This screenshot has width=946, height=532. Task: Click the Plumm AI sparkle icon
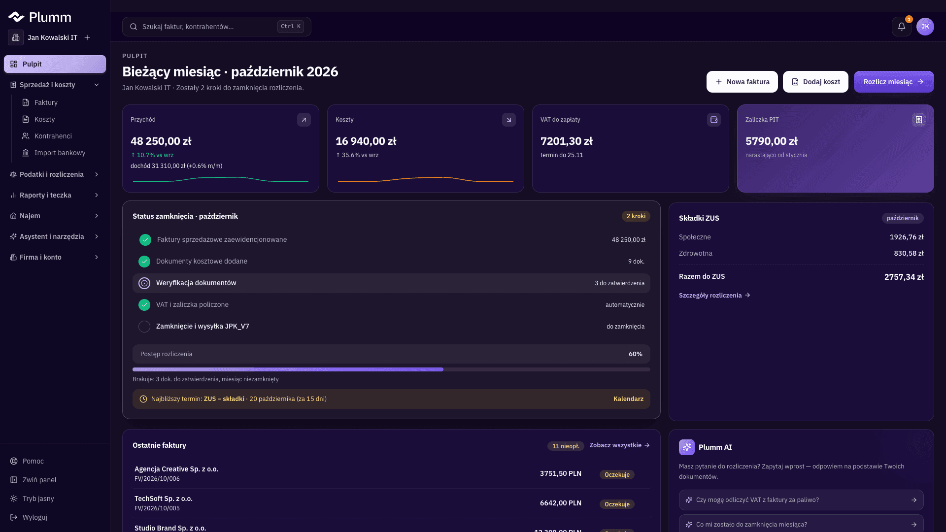687,447
